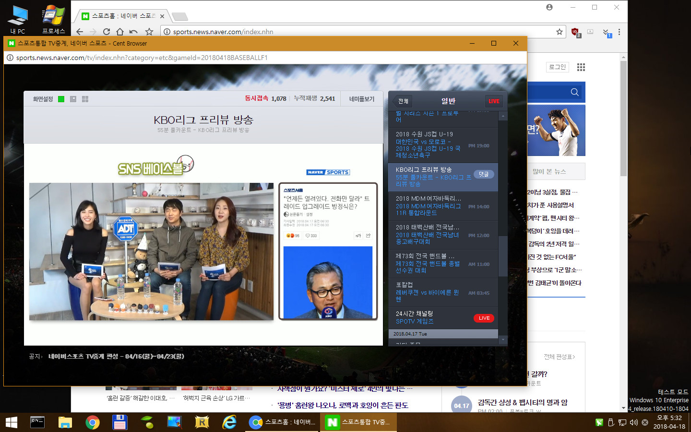Viewport: 691px width, 432px height.
Task: Open floppy disk app on taskbar
Action: [x=119, y=422]
